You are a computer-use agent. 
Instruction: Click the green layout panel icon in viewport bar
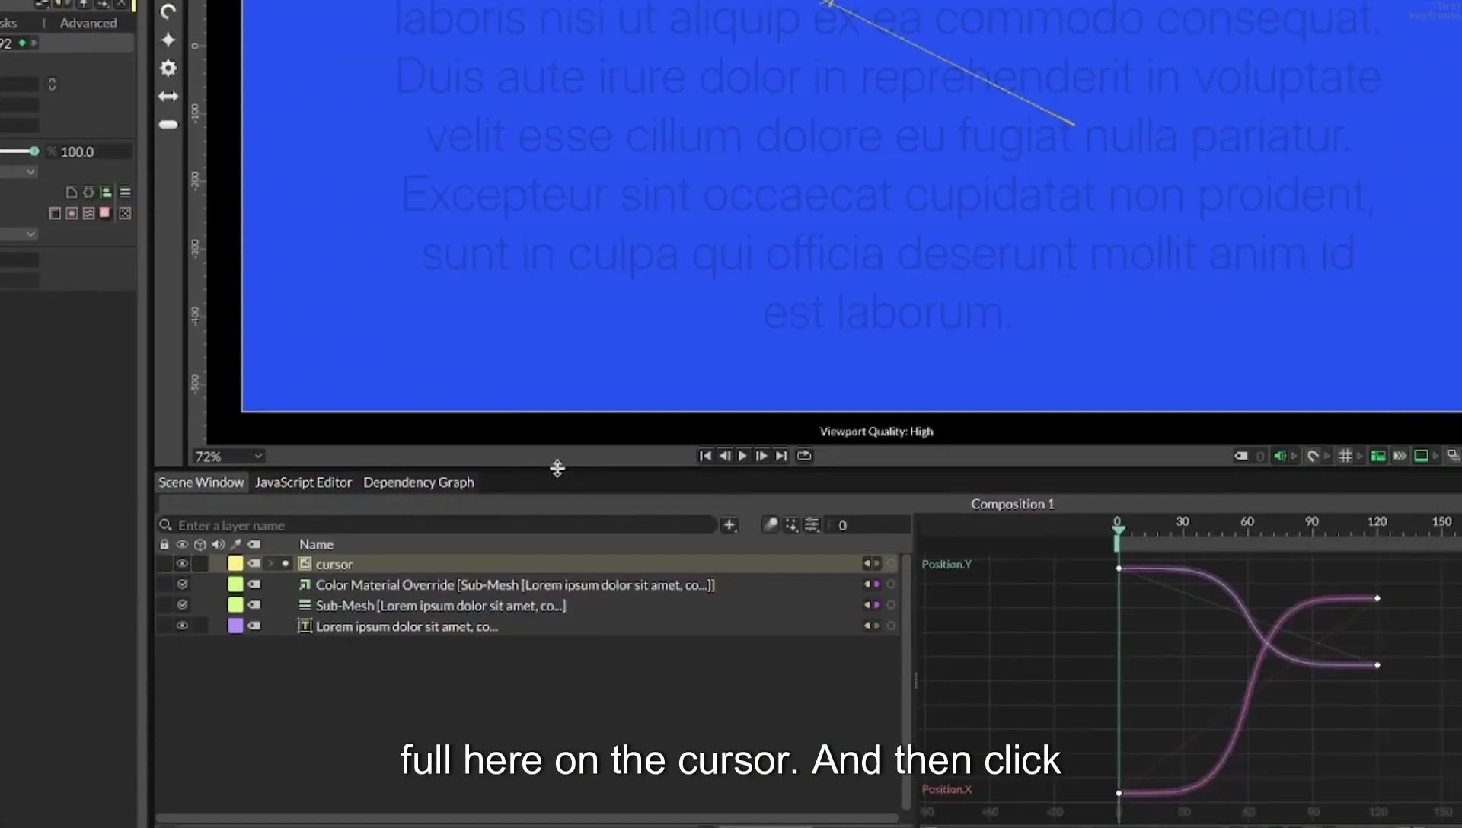point(1378,456)
